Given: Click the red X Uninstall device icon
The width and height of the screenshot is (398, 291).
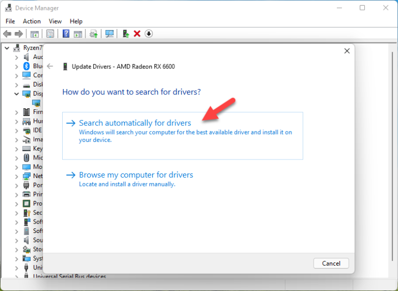Looking at the screenshot, I should [137, 34].
